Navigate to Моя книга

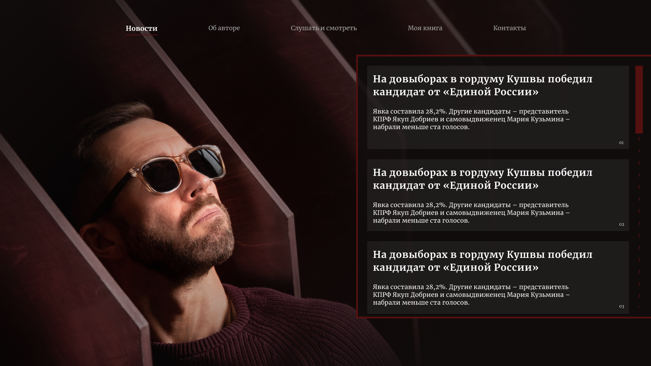click(x=425, y=28)
